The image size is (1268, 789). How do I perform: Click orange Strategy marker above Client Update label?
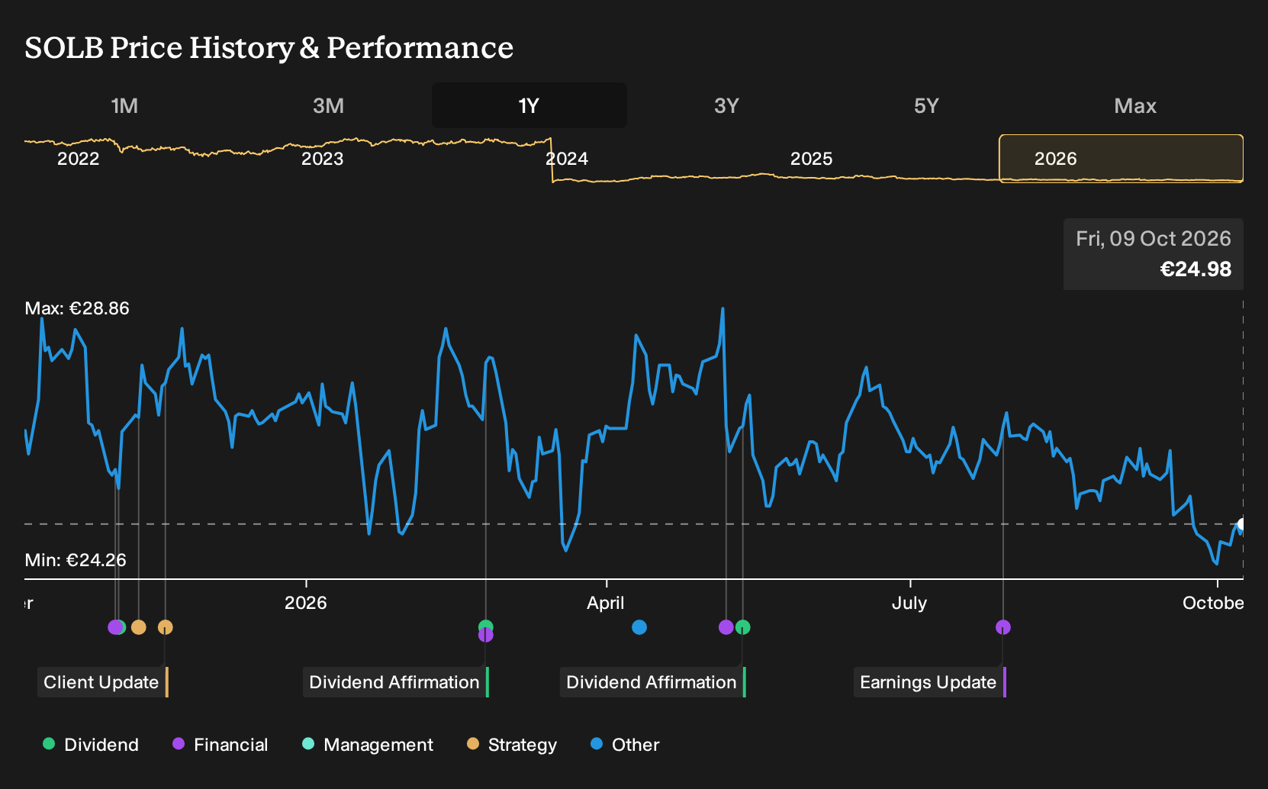click(166, 627)
